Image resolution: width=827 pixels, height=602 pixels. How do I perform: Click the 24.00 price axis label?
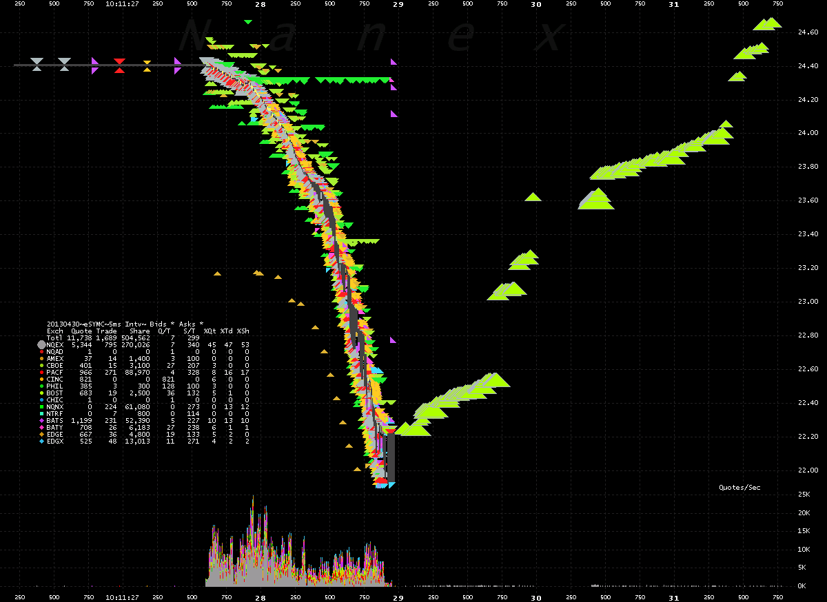(x=807, y=133)
